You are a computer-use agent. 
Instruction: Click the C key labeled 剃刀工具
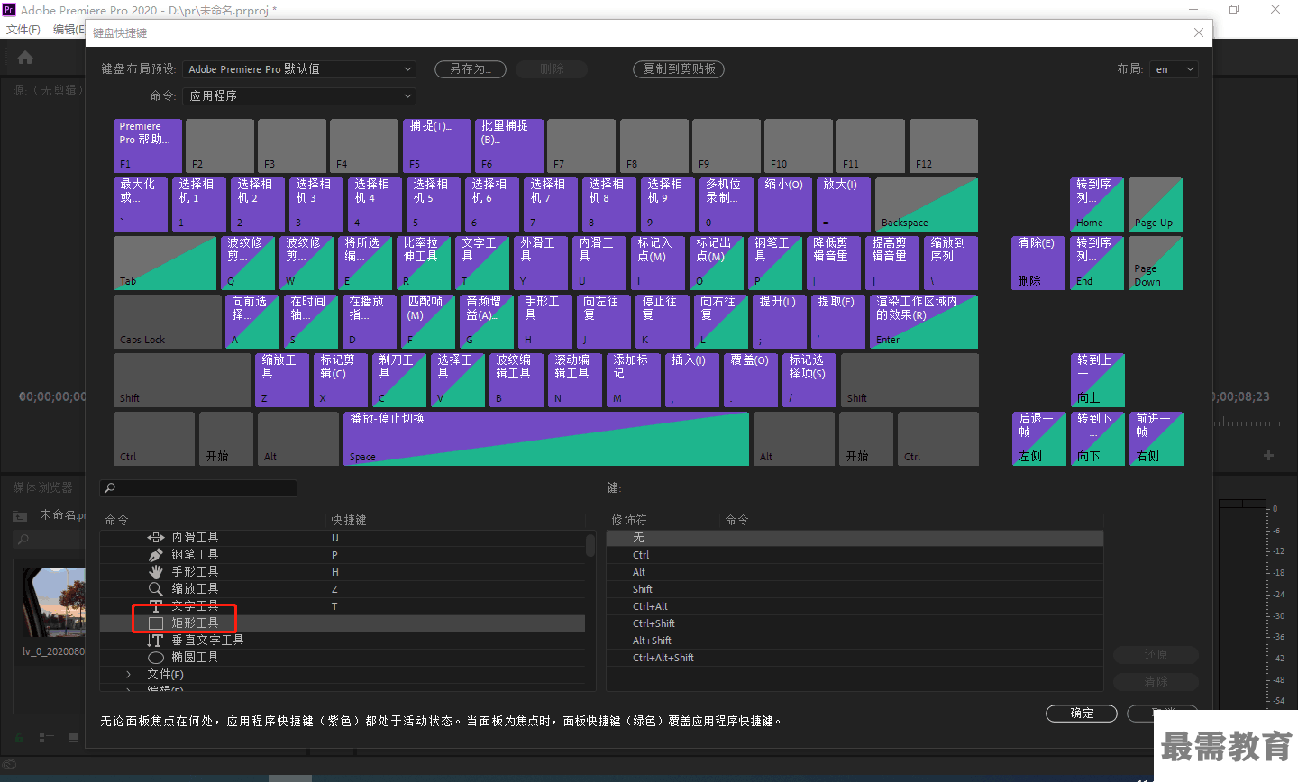click(x=399, y=380)
